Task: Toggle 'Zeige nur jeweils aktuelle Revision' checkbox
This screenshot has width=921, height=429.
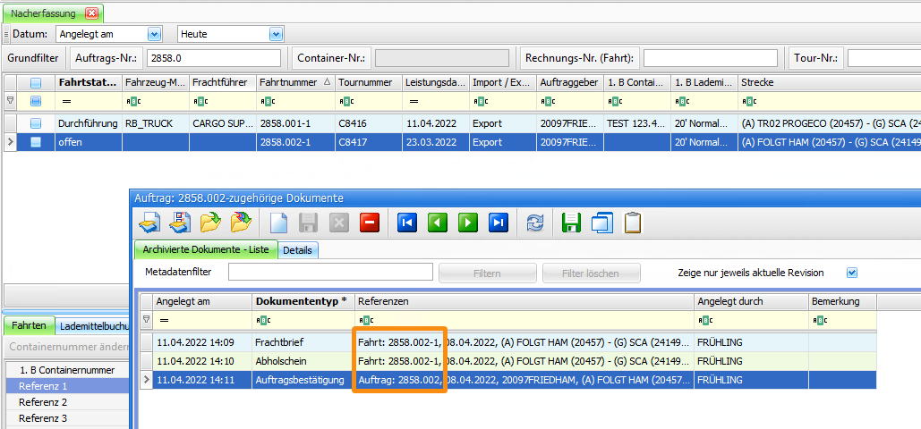Action: pos(852,273)
